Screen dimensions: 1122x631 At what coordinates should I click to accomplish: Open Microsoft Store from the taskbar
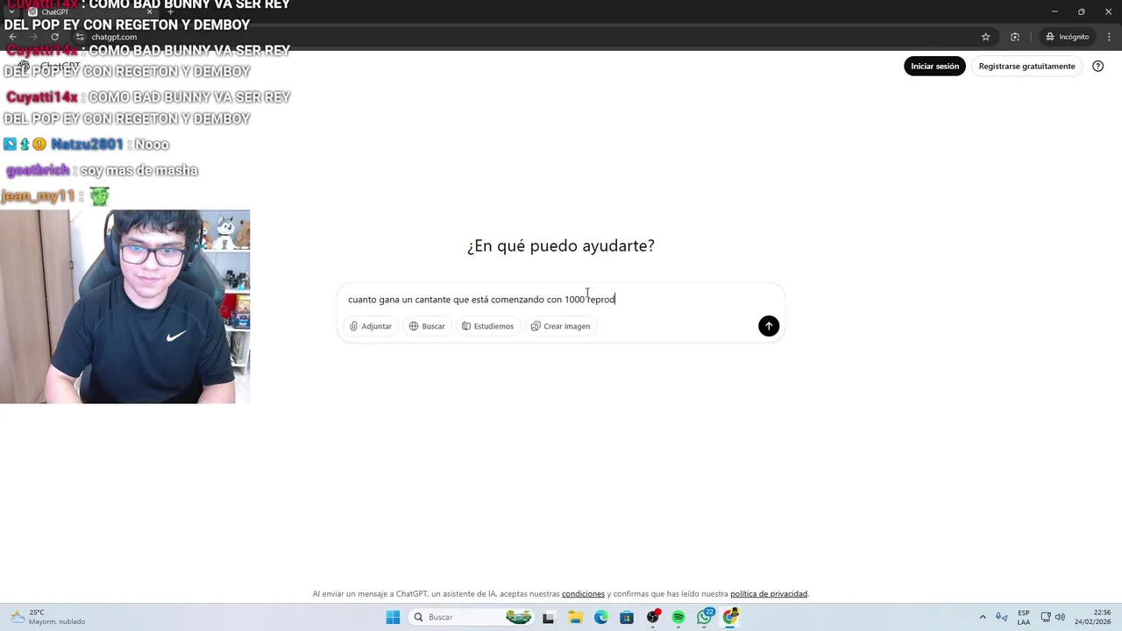pyautogui.click(x=627, y=617)
